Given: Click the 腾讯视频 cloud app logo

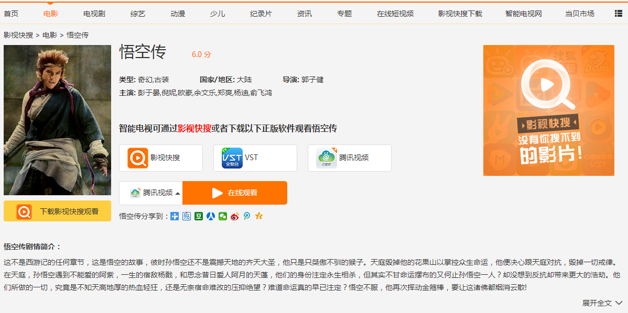Looking at the screenshot, I should [327, 158].
